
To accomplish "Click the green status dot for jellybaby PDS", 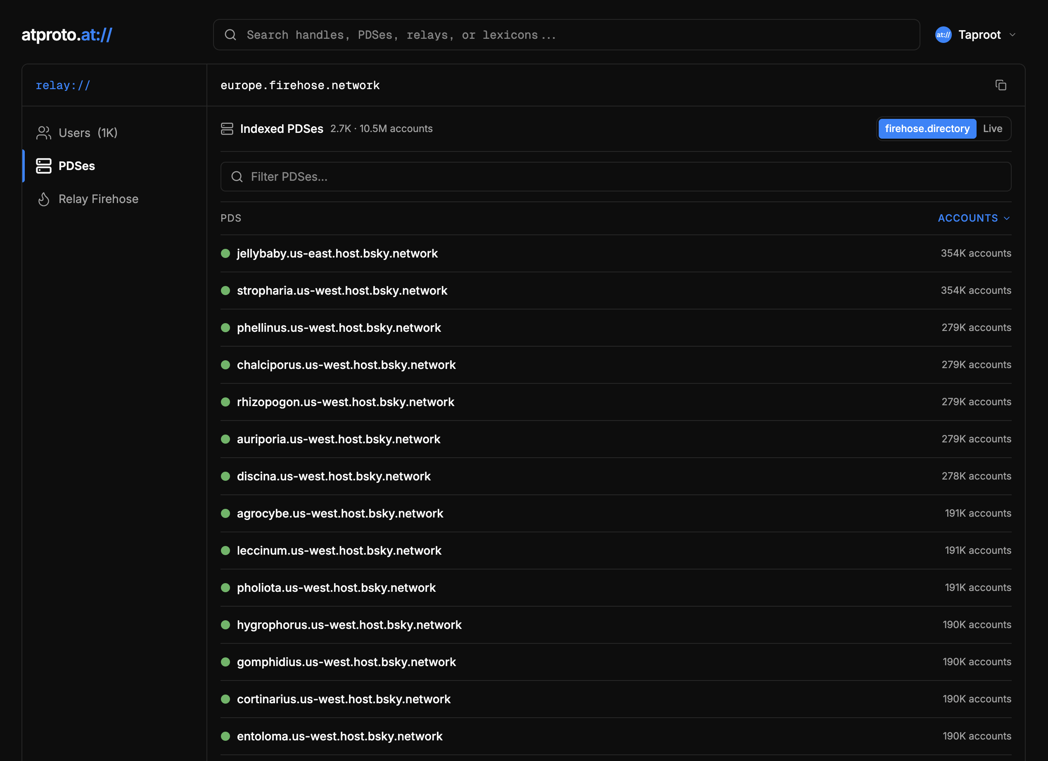I will 225,253.
